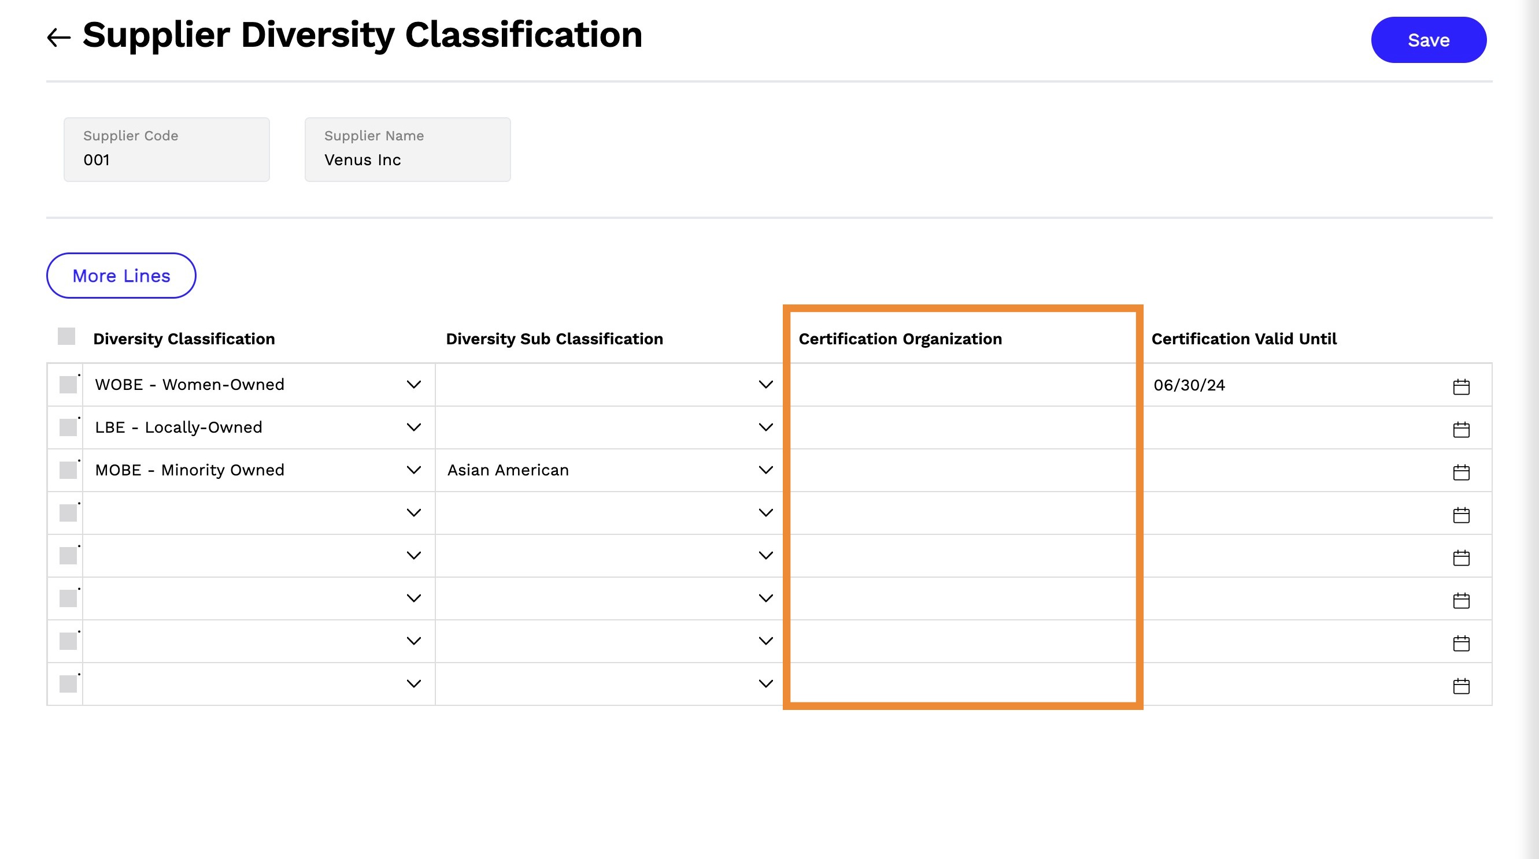Tick the select-all checkbox in the table header
Image resolution: width=1539 pixels, height=859 pixels.
pos(66,336)
